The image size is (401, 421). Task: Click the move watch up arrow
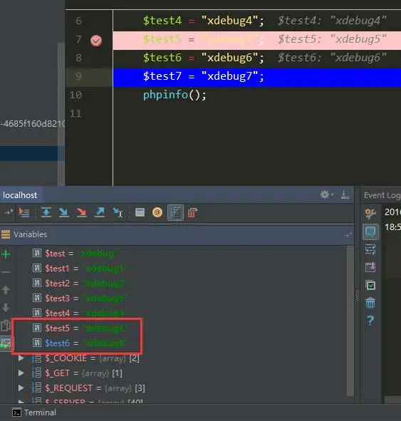click(x=6, y=290)
